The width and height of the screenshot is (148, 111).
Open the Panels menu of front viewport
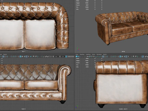click(x=5, y=54)
